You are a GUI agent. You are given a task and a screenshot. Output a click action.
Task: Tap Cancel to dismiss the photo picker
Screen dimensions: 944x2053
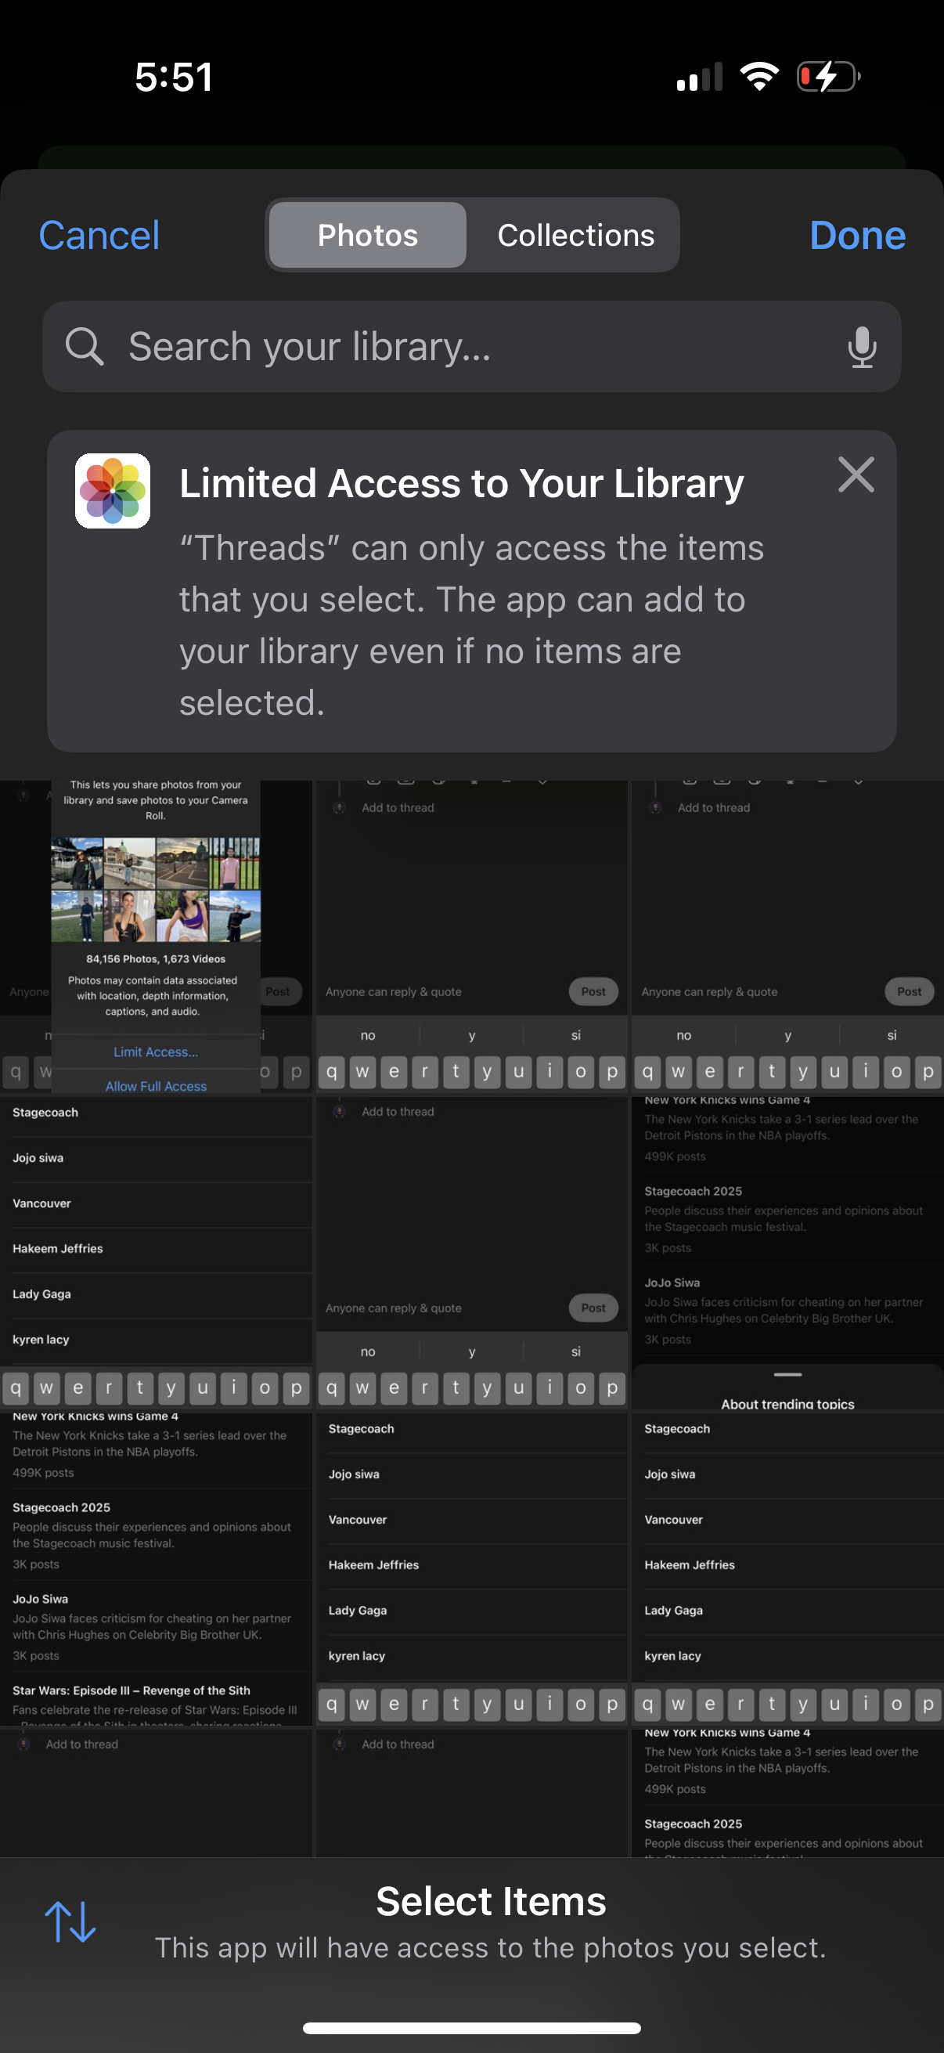[99, 235]
